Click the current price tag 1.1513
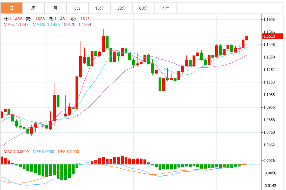Image resolution: width=286 pixels, height=190 pixels. point(272,36)
